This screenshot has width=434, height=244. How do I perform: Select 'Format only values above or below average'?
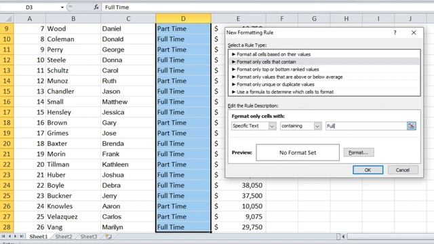(324, 77)
